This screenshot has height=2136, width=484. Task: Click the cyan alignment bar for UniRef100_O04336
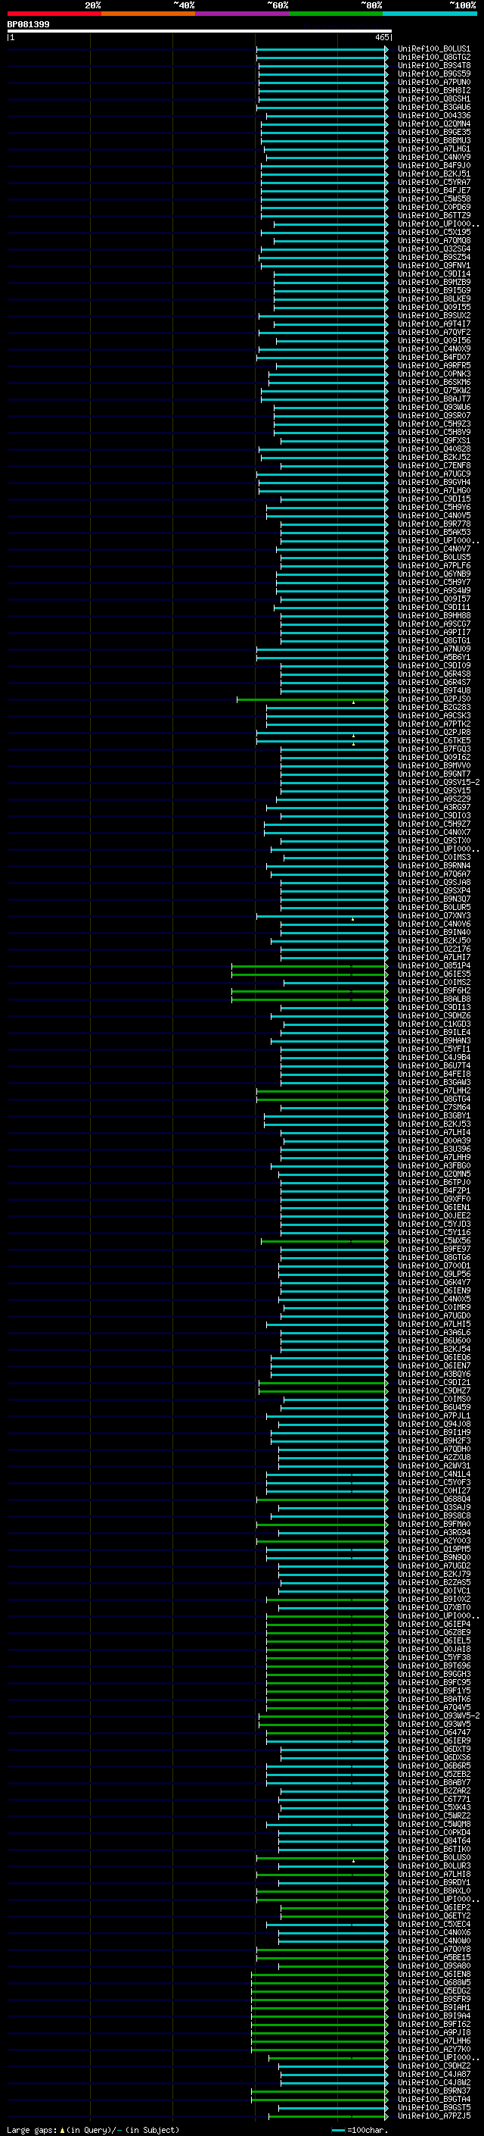point(327,116)
